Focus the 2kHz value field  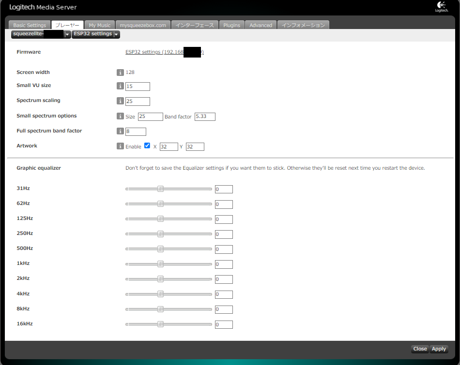(x=224, y=279)
